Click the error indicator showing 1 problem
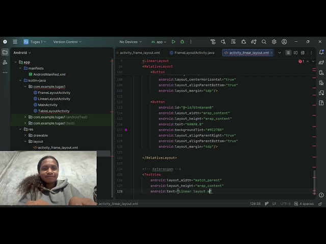 tap(301, 61)
